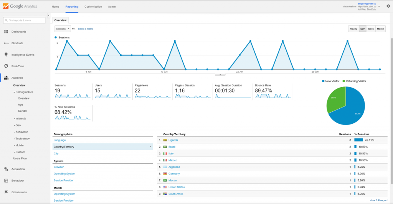The image size is (393, 204).
Task: Click the Macau flag icon
Action: [x=165, y=181]
